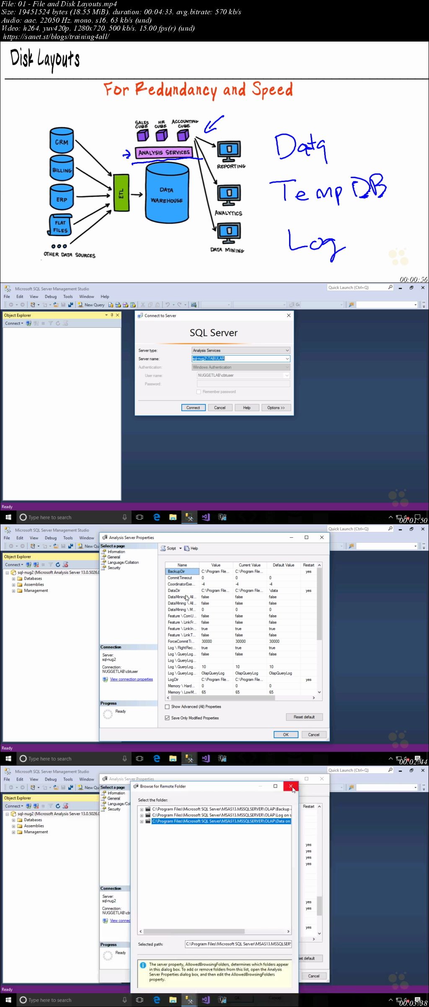Click Task View icon below the Connect dialog frame
This screenshot has height=1007, width=429.
pyautogui.click(x=140, y=517)
